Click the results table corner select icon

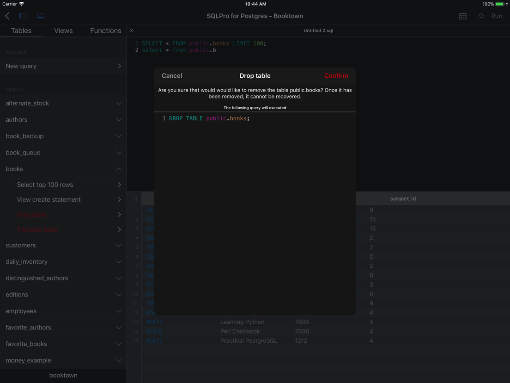point(134,199)
